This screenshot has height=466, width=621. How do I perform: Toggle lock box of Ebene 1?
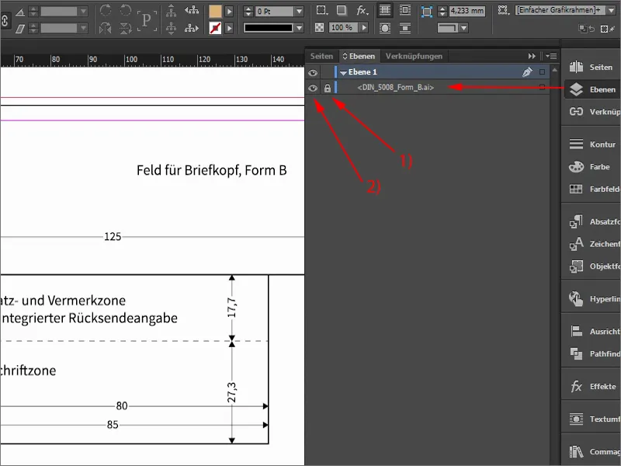tap(327, 72)
